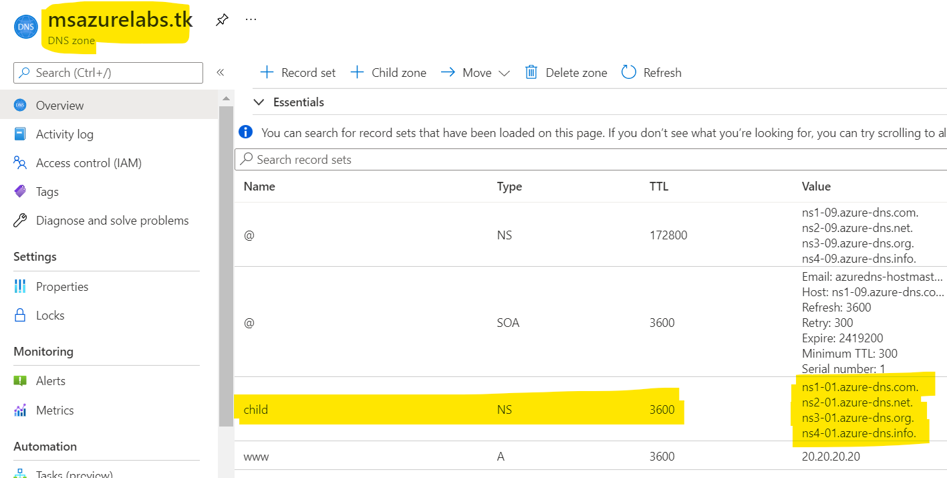Add a Child zone
This screenshot has height=478, width=947.
[388, 72]
